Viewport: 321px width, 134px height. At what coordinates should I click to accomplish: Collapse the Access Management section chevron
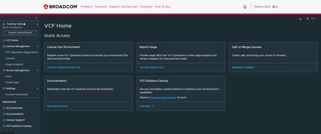pyautogui.click(x=38, y=70)
